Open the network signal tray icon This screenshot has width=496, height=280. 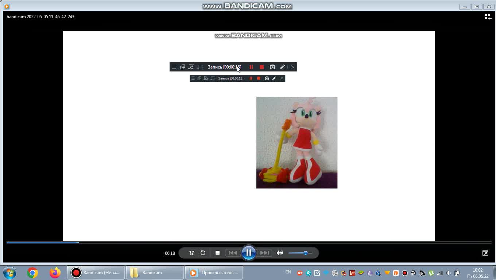click(x=440, y=273)
